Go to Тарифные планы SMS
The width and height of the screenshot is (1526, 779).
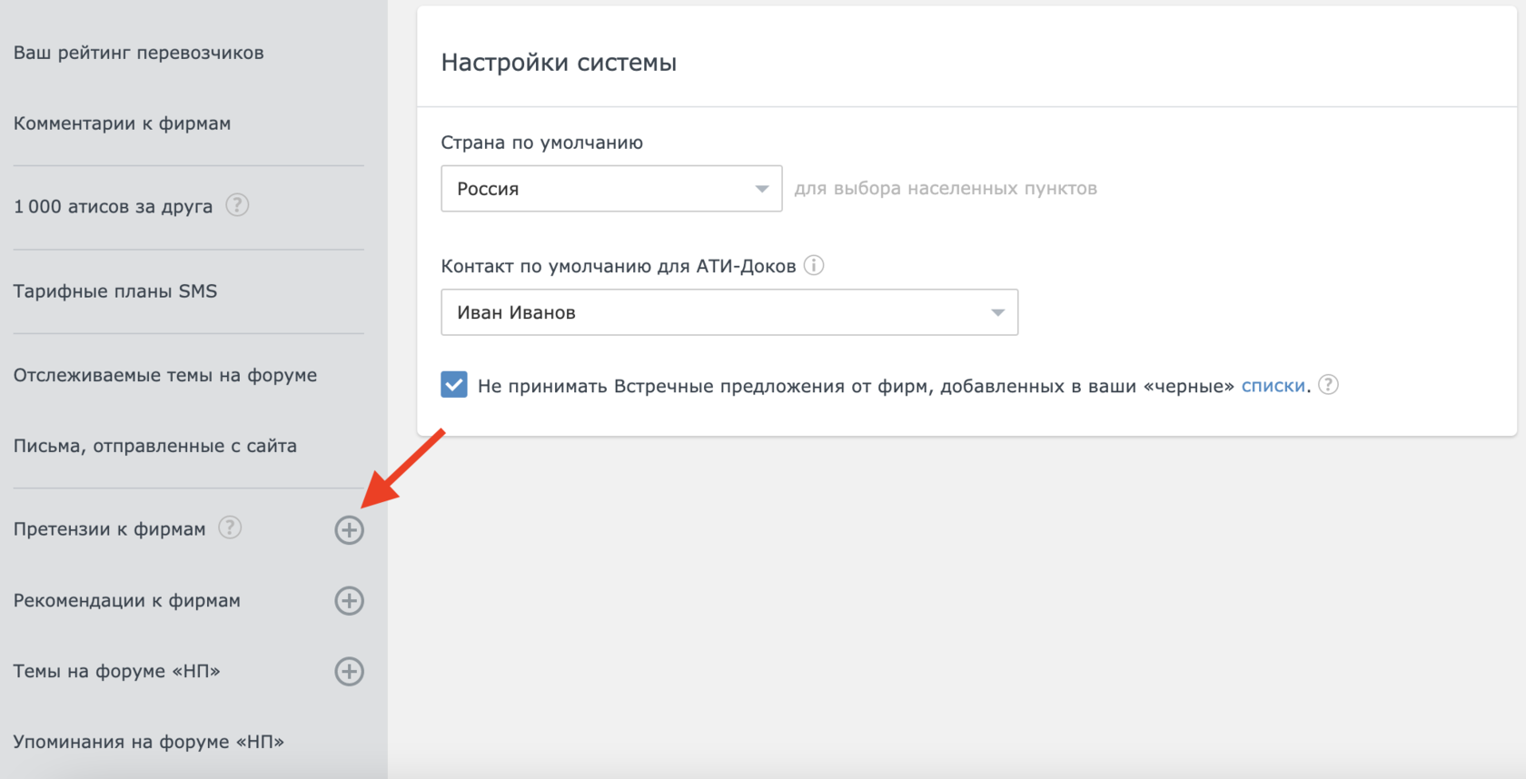(x=115, y=291)
